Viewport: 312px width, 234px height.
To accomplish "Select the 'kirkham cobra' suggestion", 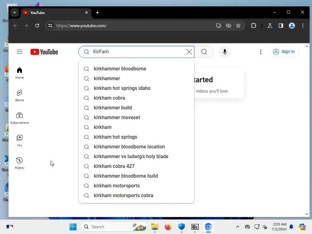I will pos(136,98).
